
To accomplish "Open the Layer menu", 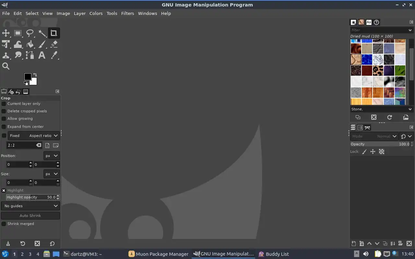I will (79, 13).
